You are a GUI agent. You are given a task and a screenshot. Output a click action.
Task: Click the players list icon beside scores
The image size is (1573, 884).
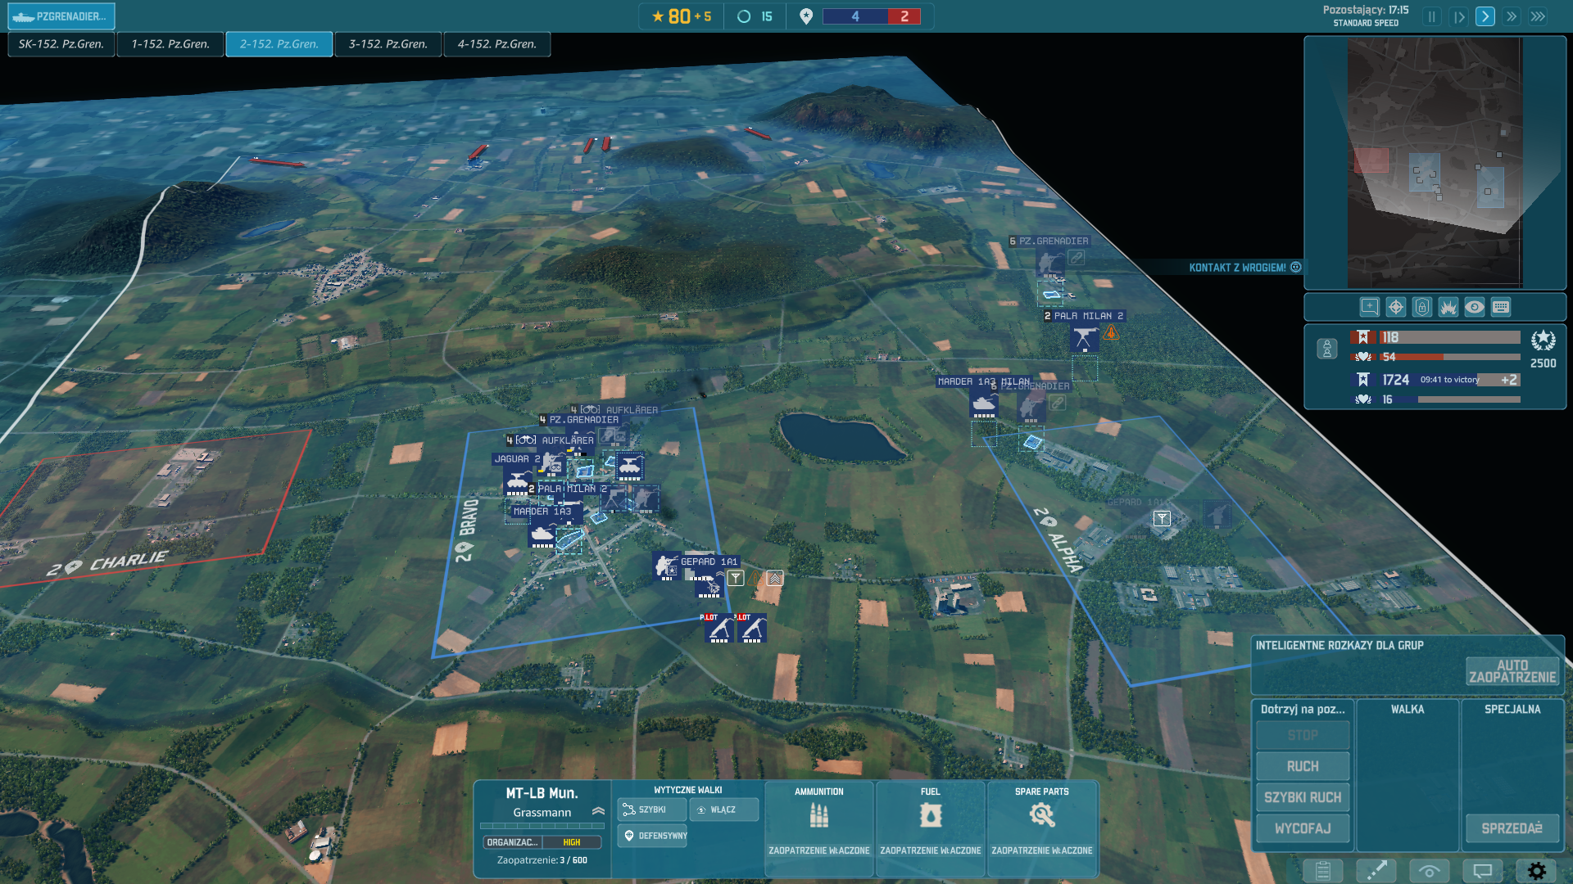pyautogui.click(x=1326, y=350)
